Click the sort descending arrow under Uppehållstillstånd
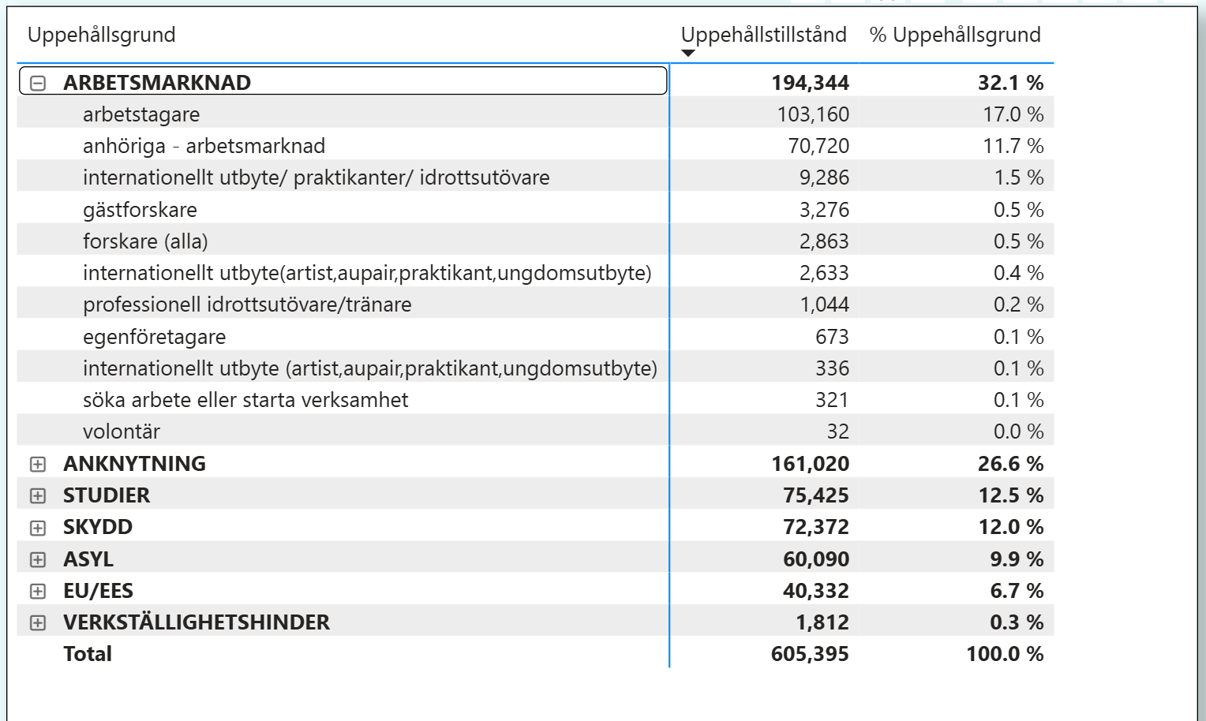The image size is (1206, 721). [x=688, y=54]
